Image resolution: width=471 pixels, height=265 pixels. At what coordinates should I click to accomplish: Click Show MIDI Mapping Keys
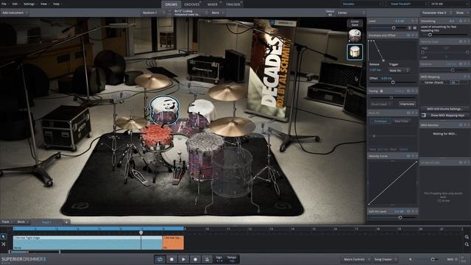point(447,116)
